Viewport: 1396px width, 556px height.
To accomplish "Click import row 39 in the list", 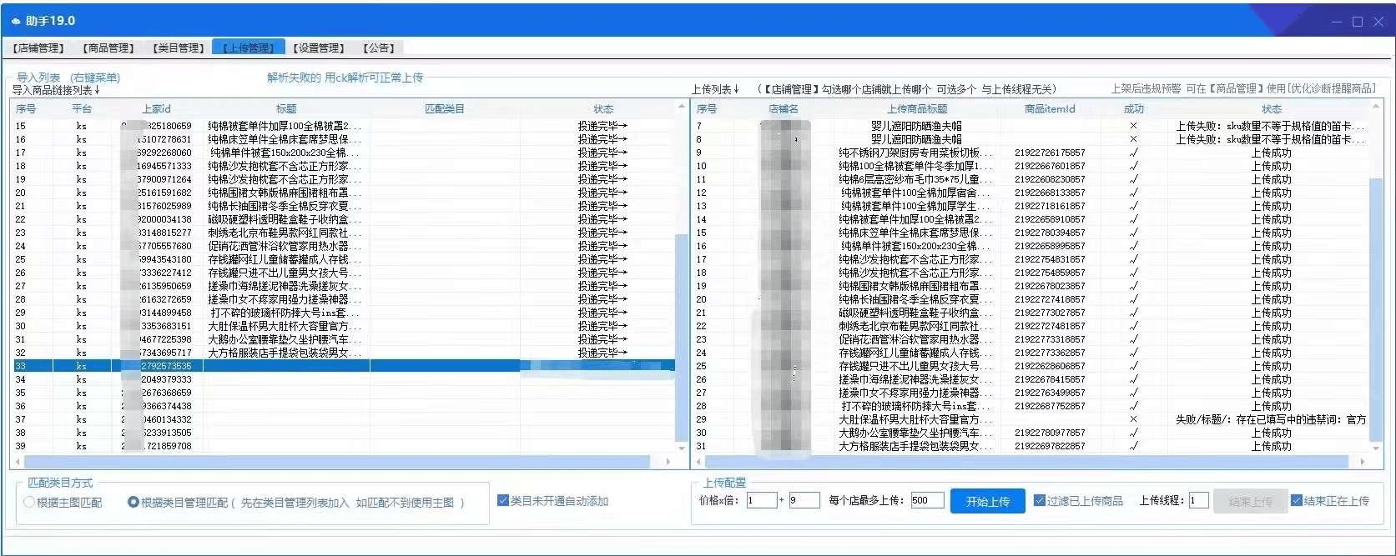I will click(343, 446).
